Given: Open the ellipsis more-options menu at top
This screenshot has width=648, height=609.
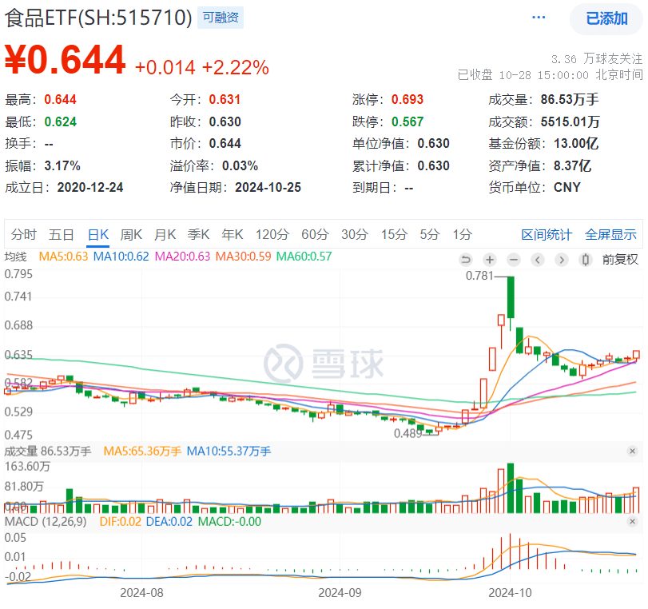Looking at the screenshot, I should [x=538, y=17].
